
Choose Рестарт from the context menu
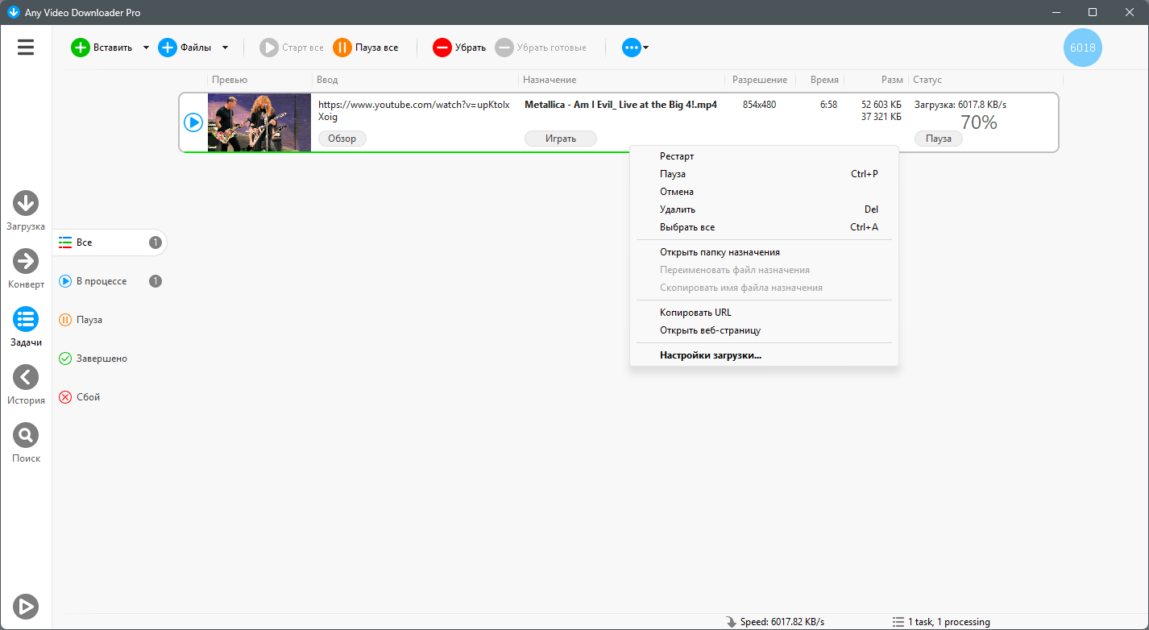tap(764, 156)
